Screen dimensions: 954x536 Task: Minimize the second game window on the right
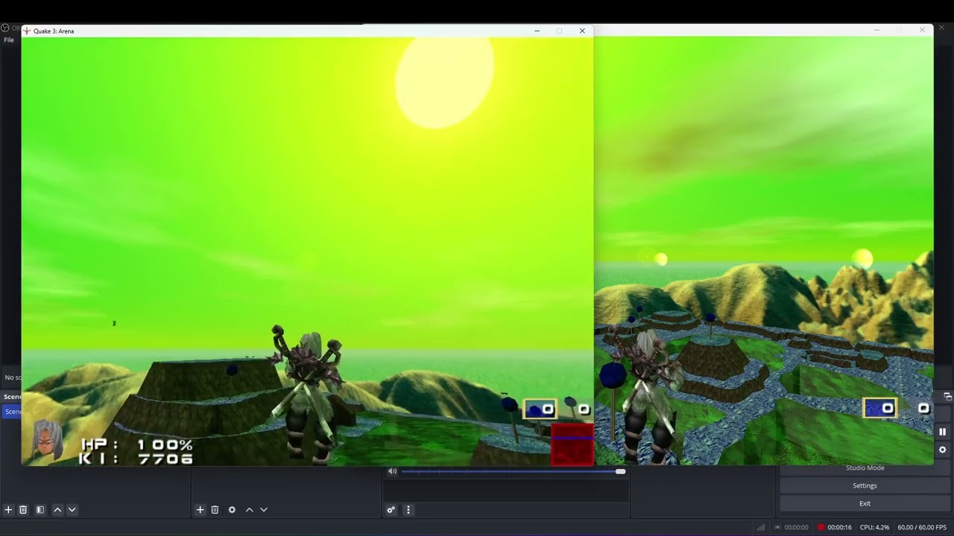[x=876, y=31]
